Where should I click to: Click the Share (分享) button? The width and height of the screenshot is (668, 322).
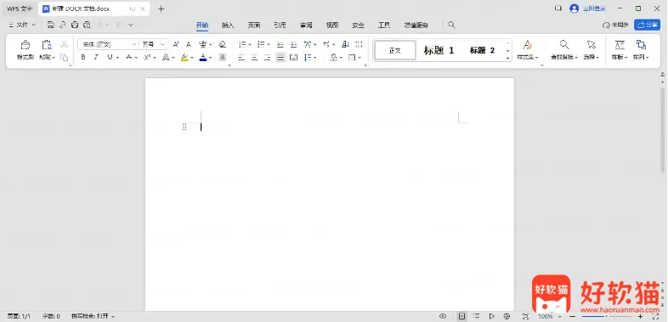tap(647, 25)
